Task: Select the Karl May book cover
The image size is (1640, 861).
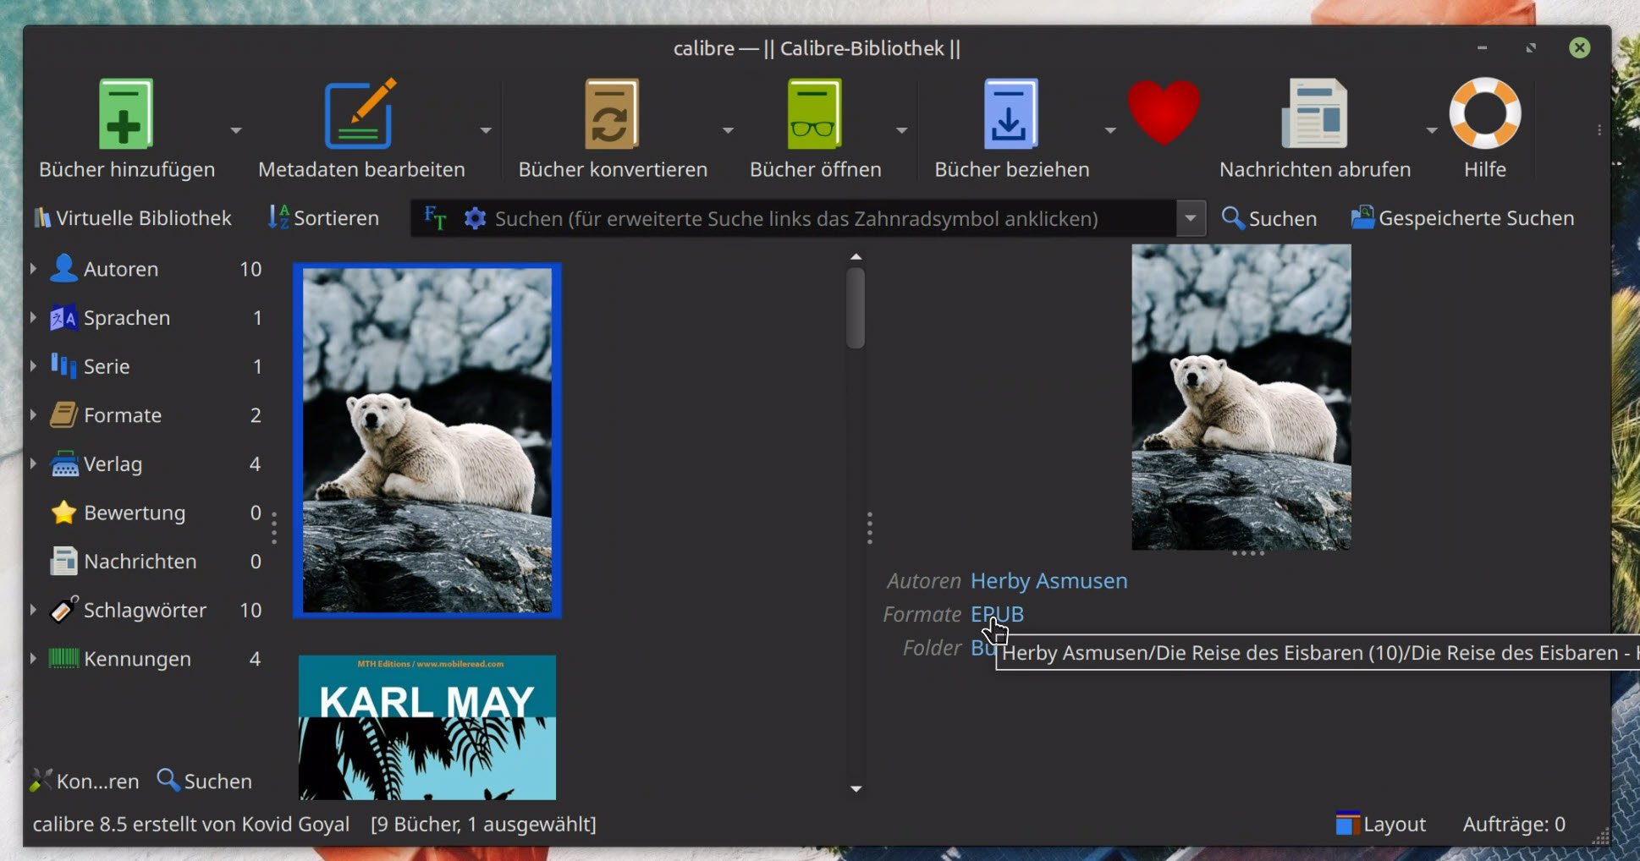Action: coord(427,727)
